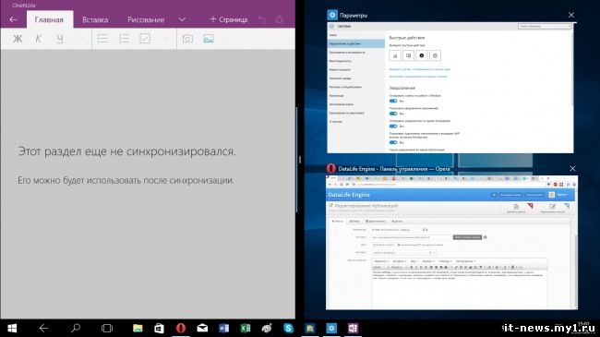Open the second blue link under quick actions

(418, 77)
